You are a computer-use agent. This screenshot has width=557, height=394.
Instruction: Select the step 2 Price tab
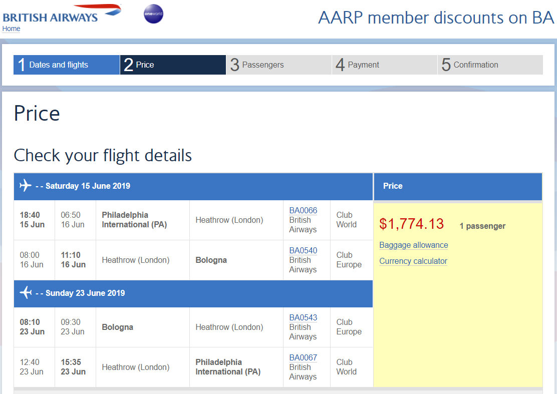(173, 65)
